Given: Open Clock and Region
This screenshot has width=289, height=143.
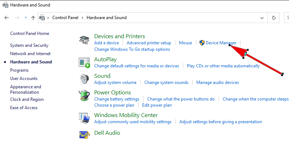Looking at the screenshot, I should click(27, 99).
